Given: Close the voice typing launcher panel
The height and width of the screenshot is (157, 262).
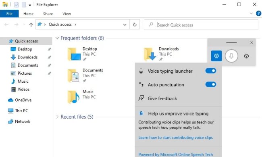Looking at the screenshot, I should tap(252, 43).
